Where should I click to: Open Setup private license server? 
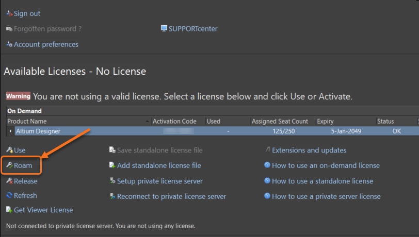pyautogui.click(x=159, y=181)
